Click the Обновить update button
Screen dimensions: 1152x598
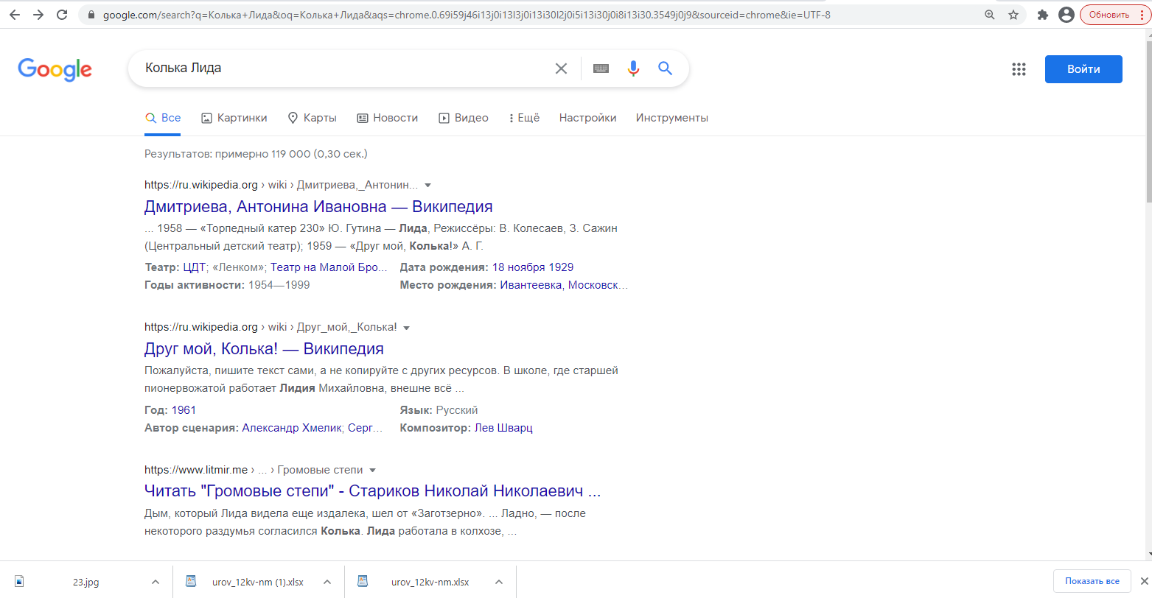[x=1109, y=15]
